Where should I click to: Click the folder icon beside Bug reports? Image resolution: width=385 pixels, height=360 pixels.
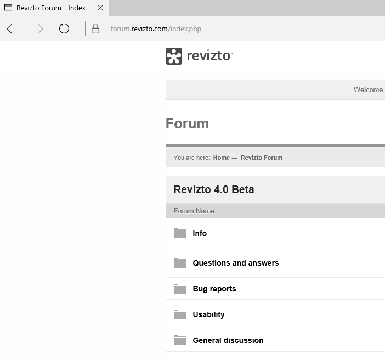[x=180, y=289]
